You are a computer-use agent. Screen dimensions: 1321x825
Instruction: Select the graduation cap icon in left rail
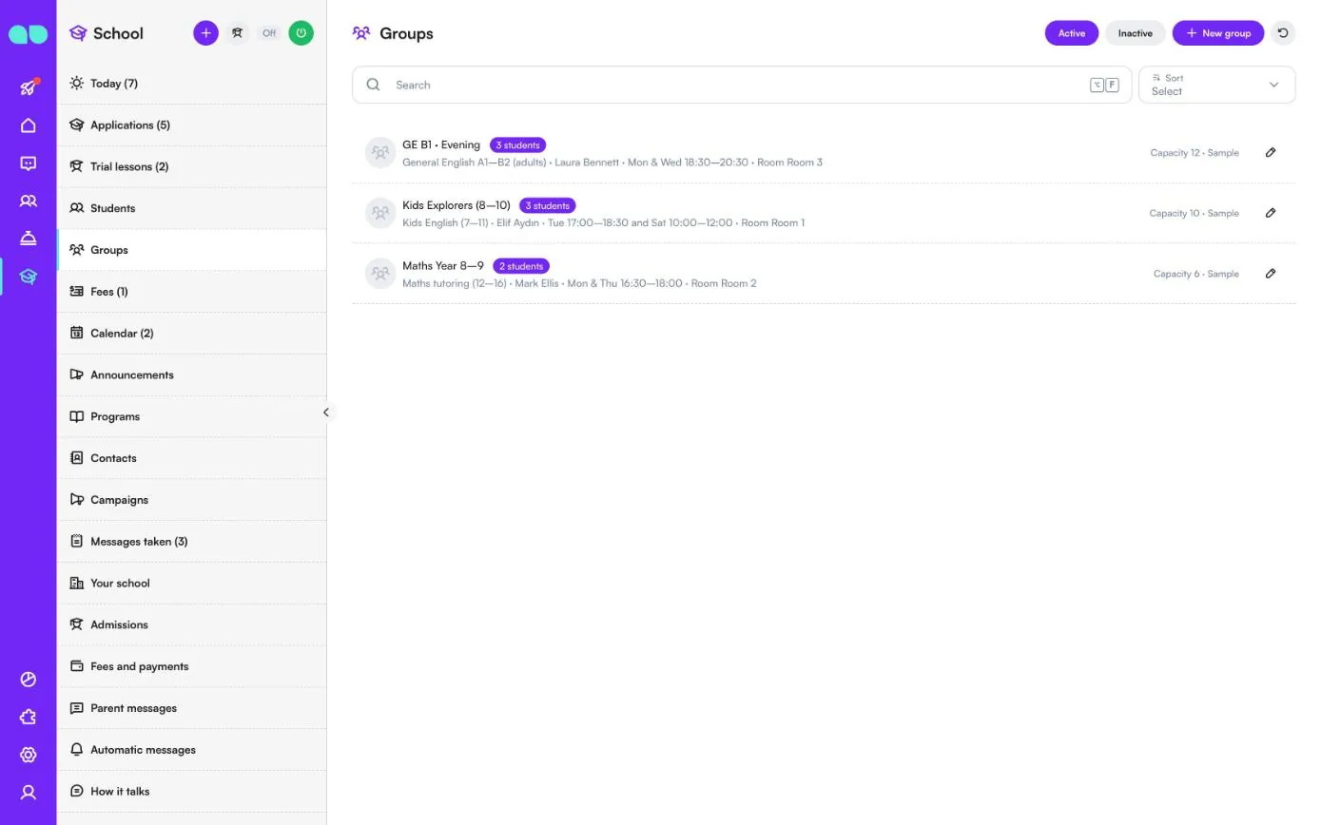pos(29,277)
